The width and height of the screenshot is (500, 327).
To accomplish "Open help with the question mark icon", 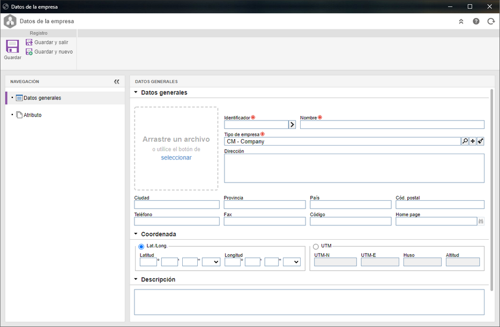I will (476, 21).
